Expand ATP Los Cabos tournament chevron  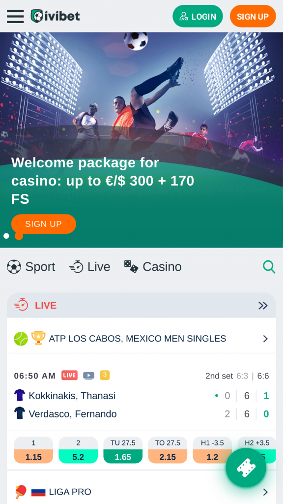click(265, 339)
